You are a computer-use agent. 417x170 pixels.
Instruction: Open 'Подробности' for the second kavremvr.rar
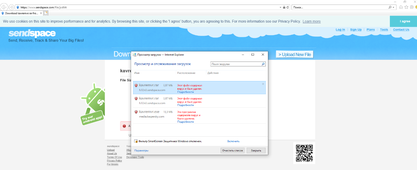pyautogui.click(x=186, y=105)
